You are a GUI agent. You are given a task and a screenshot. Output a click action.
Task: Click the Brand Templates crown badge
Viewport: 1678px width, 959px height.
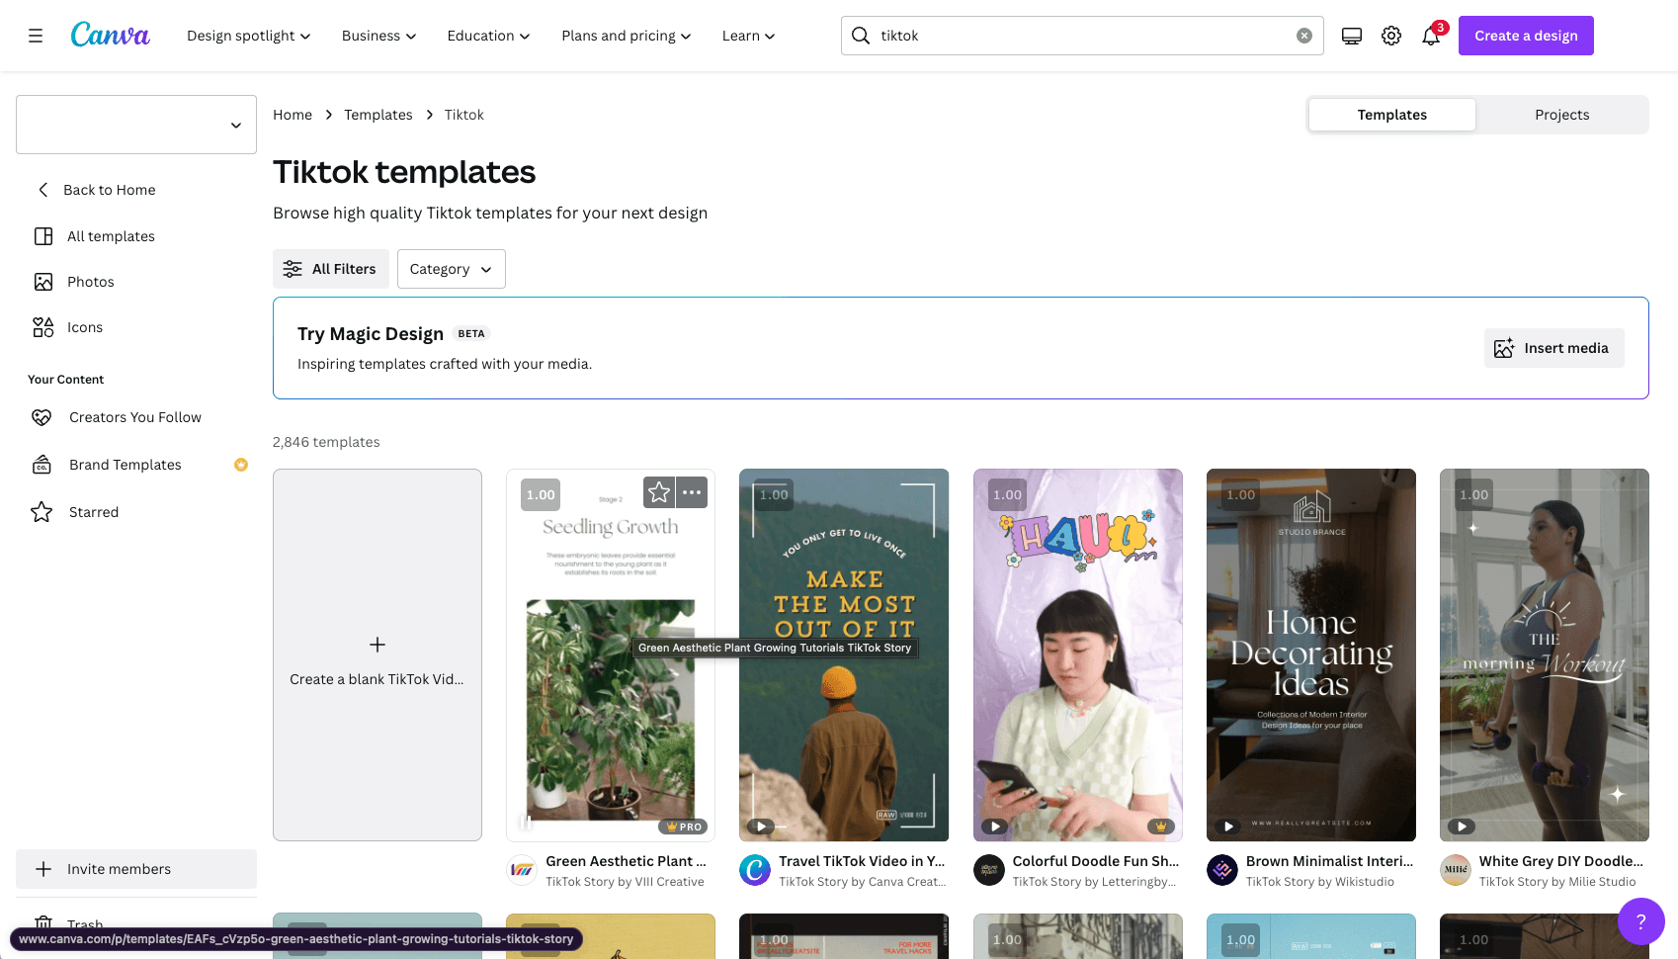[x=241, y=465]
